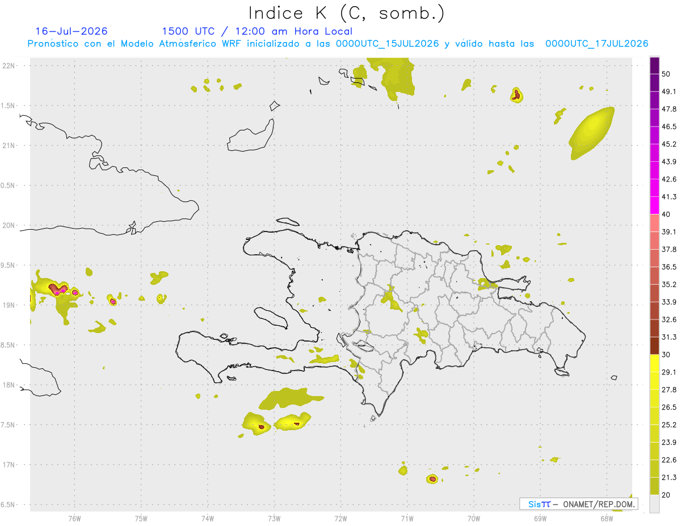Click the 69W longitude label
This screenshot has width=681, height=526.
click(540, 518)
